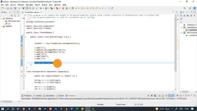Close the Console view tab

coord(76,96)
